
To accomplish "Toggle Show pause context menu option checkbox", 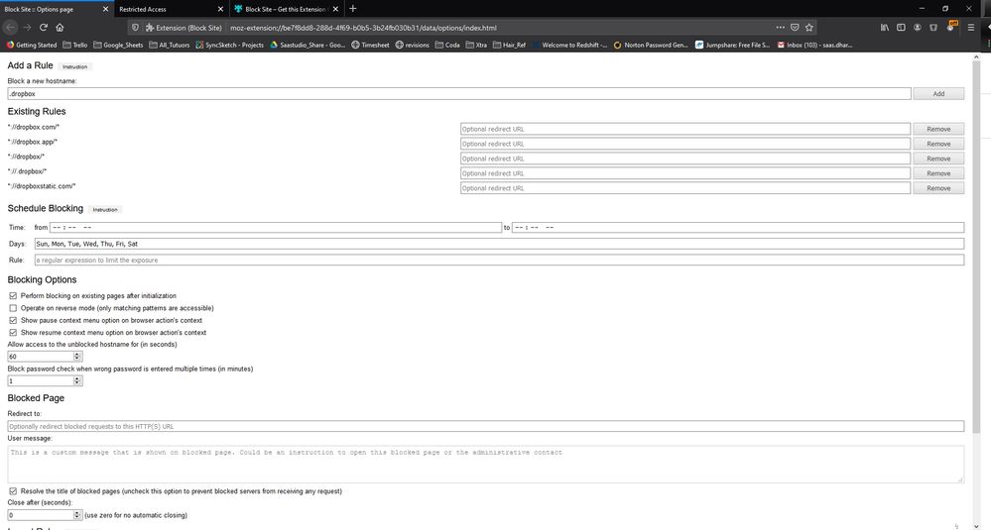I will (x=13, y=320).
